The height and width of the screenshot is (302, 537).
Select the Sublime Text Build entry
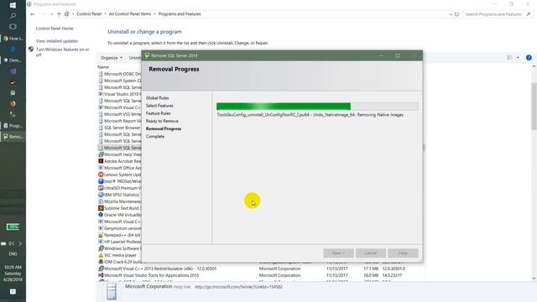(x=119, y=208)
